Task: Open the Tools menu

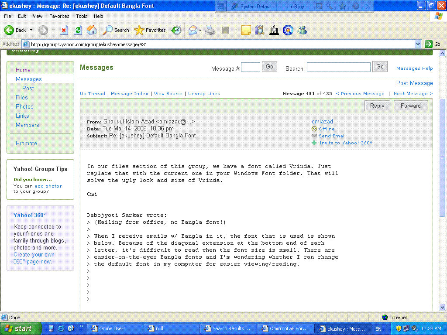Action: [x=81, y=16]
